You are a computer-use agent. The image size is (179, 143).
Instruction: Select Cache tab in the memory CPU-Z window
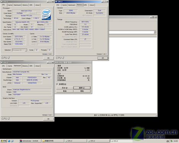(65, 5)
